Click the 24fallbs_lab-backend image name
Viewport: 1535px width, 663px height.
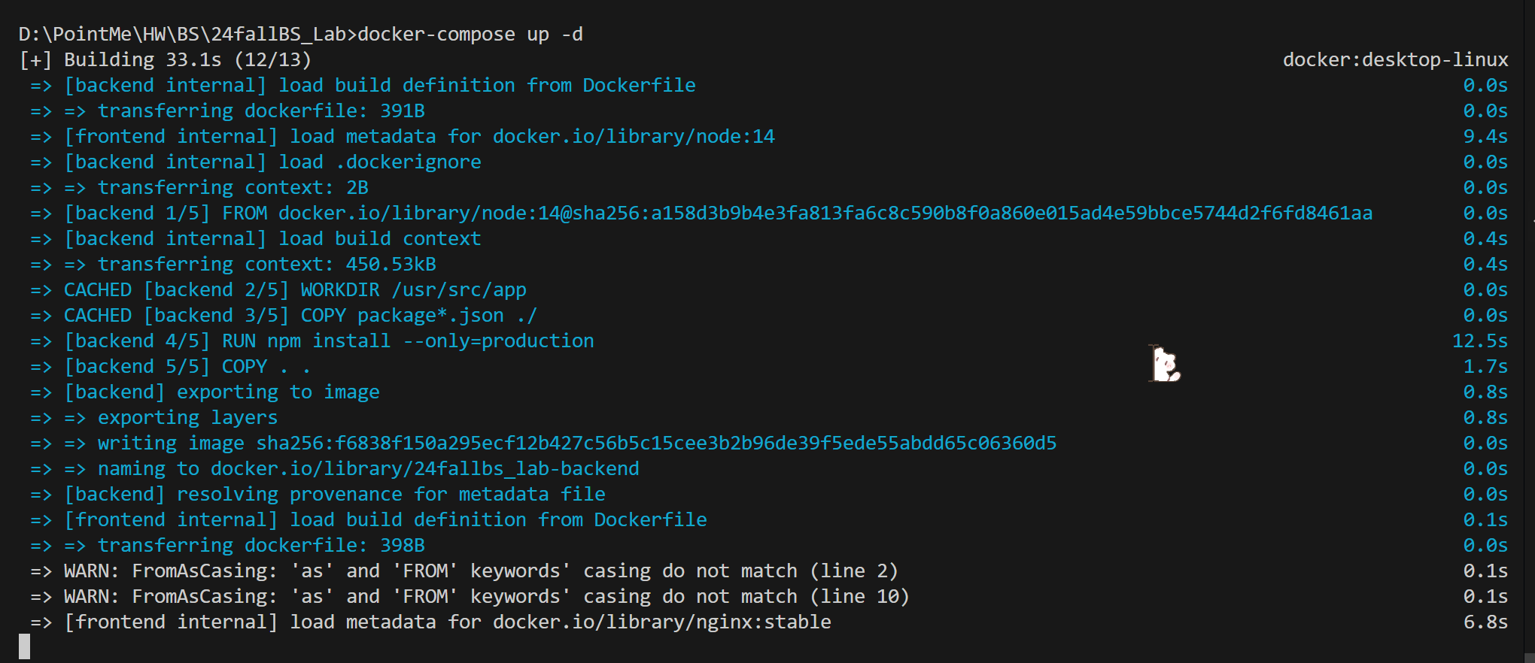(526, 469)
